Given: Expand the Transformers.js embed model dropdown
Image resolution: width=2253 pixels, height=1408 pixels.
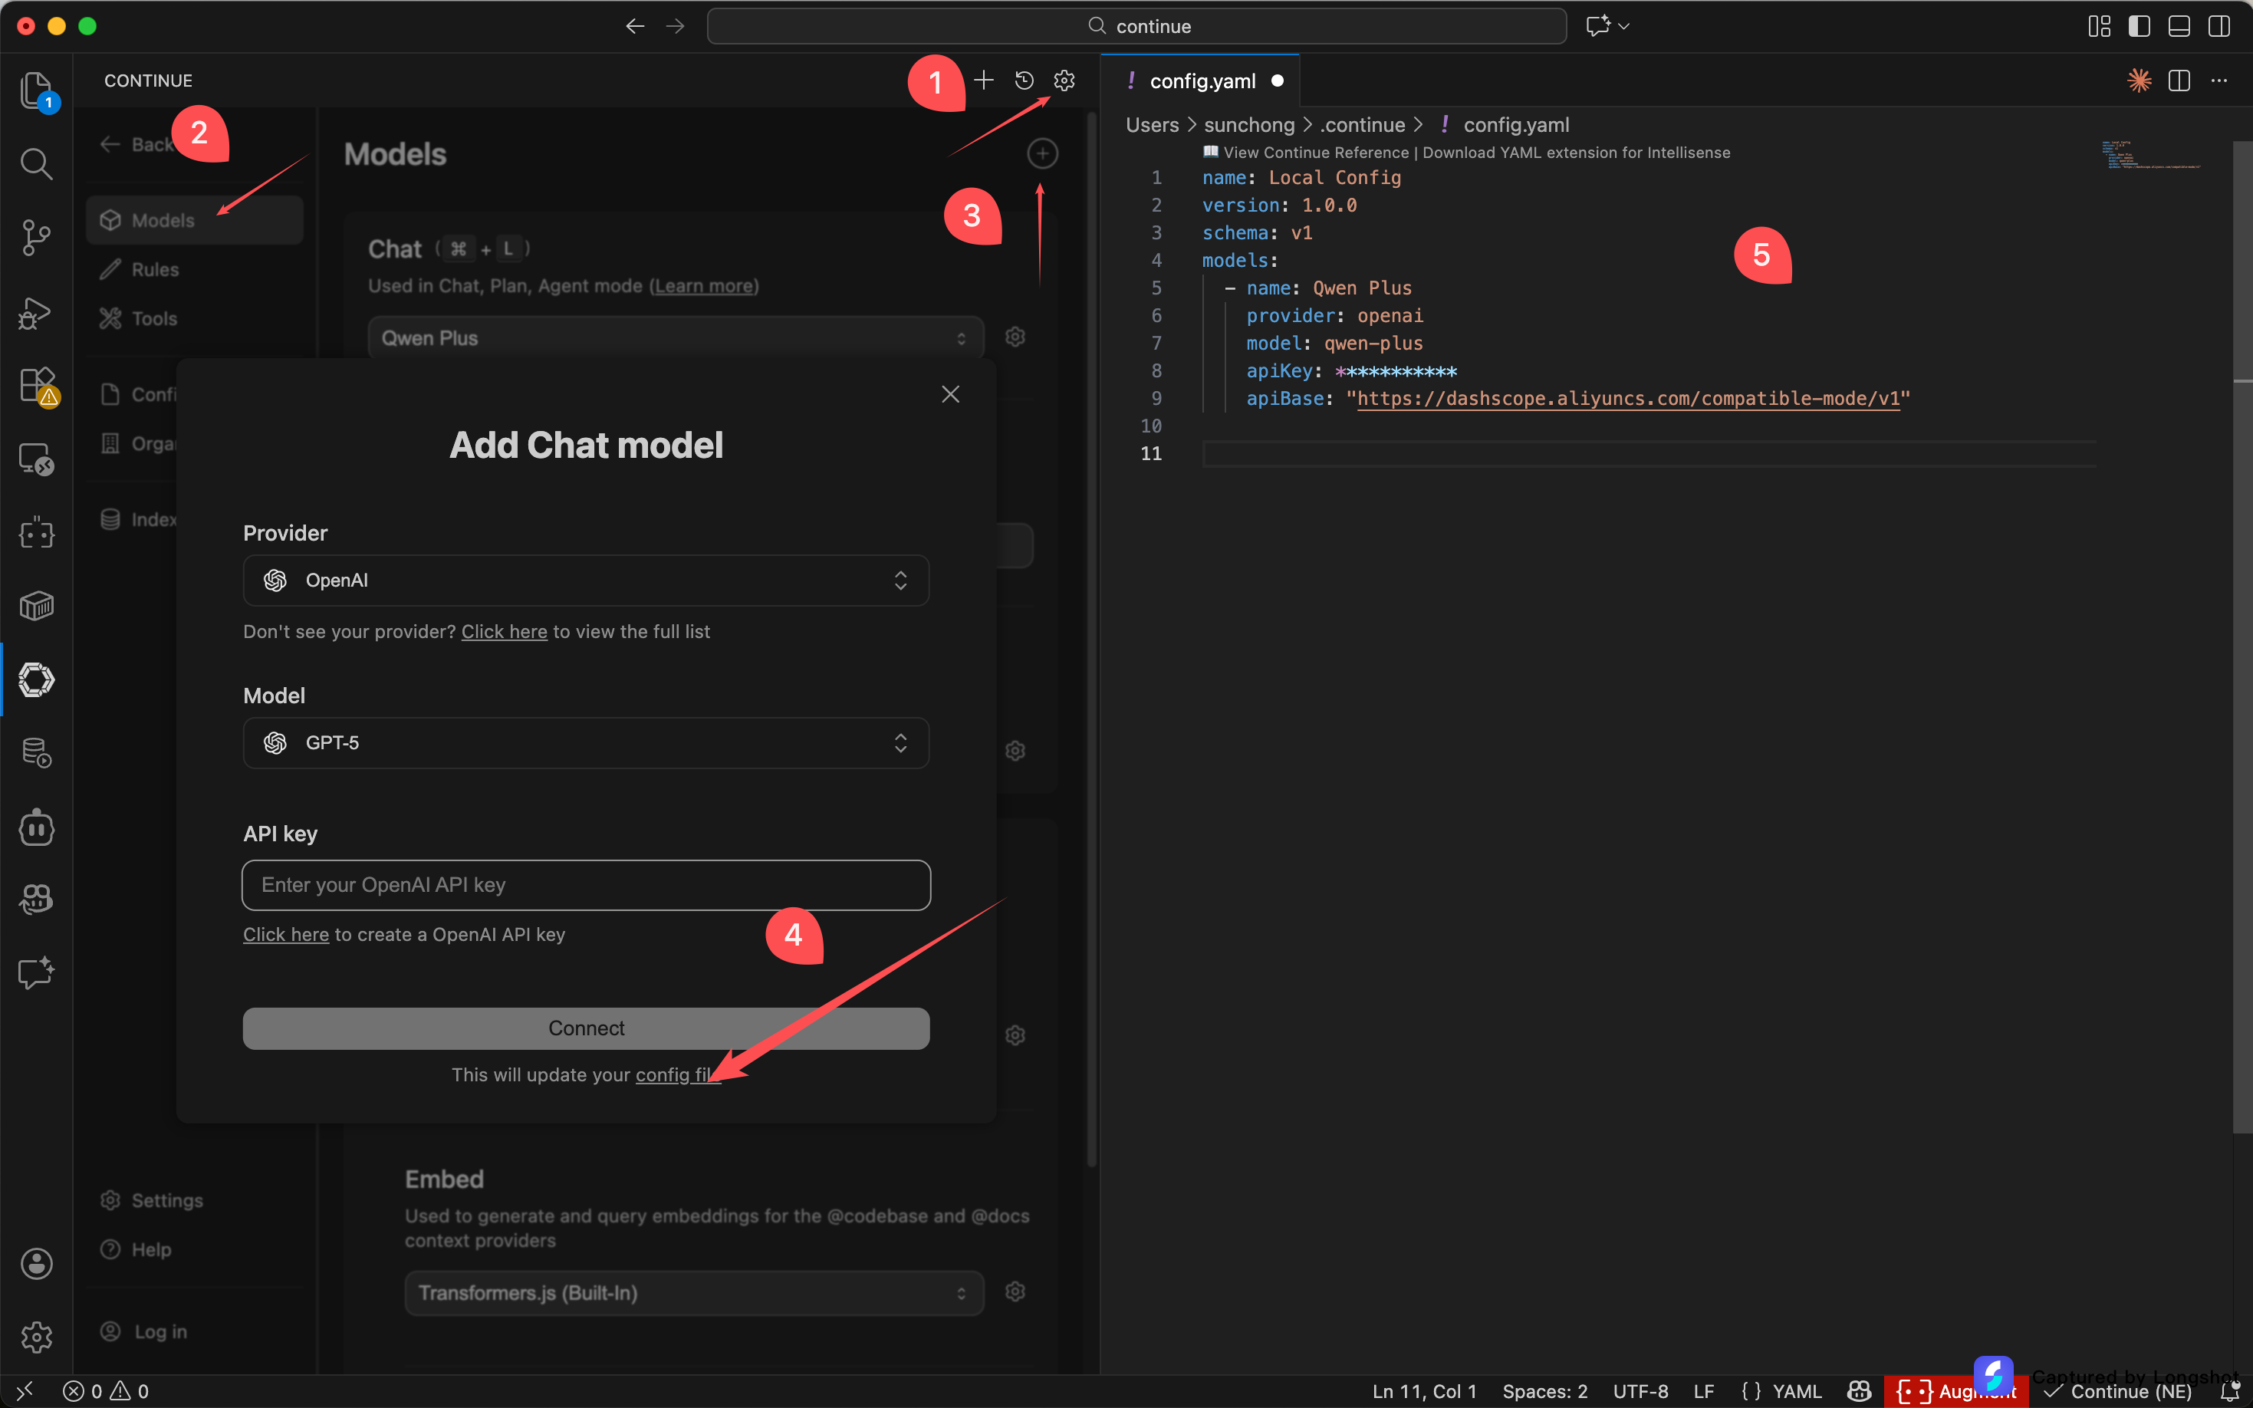Looking at the screenshot, I should coord(693,1292).
